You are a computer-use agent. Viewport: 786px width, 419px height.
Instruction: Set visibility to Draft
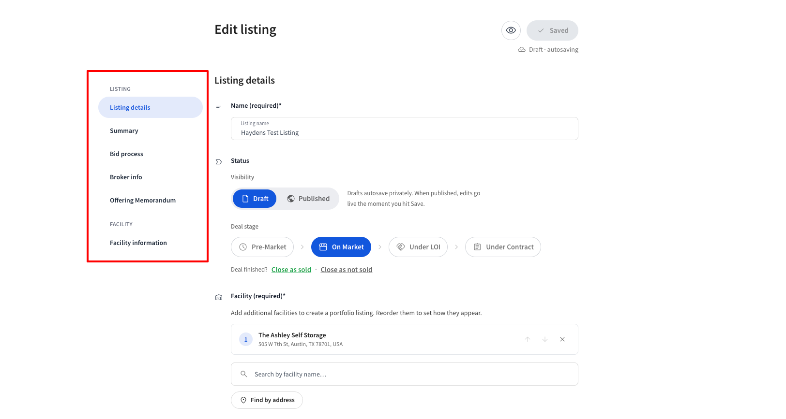pos(255,199)
